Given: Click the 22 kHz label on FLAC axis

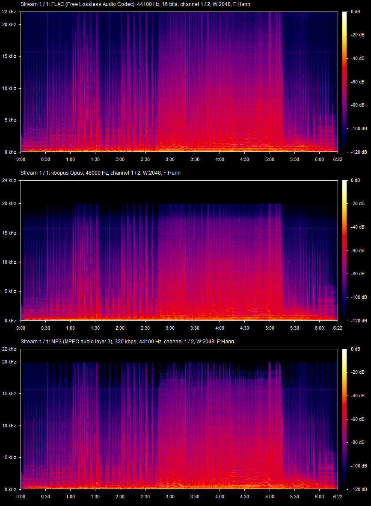Looking at the screenshot, I should (9, 12).
